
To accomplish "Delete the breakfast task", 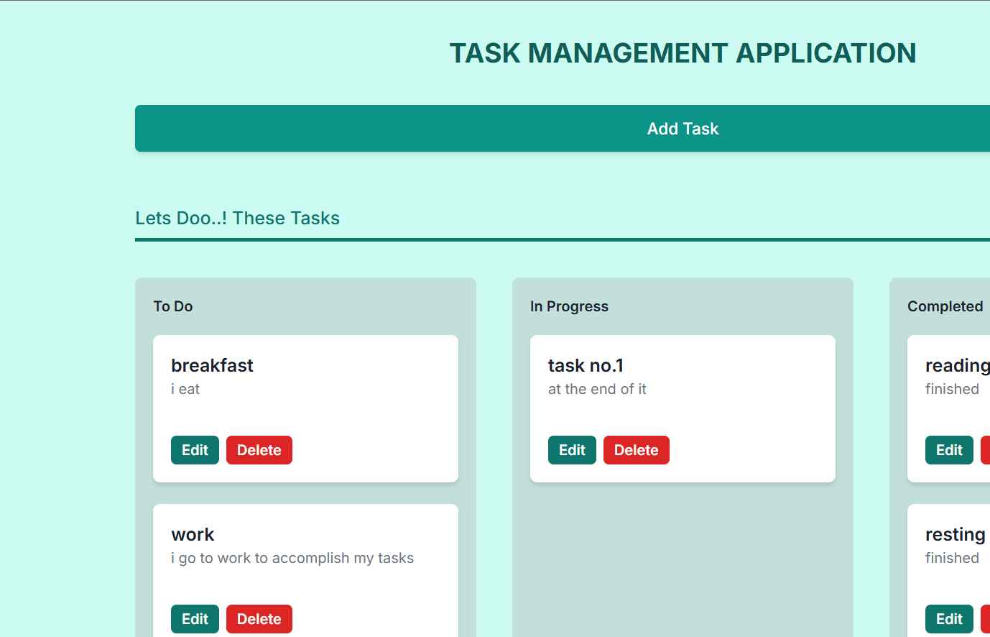I will click(259, 450).
